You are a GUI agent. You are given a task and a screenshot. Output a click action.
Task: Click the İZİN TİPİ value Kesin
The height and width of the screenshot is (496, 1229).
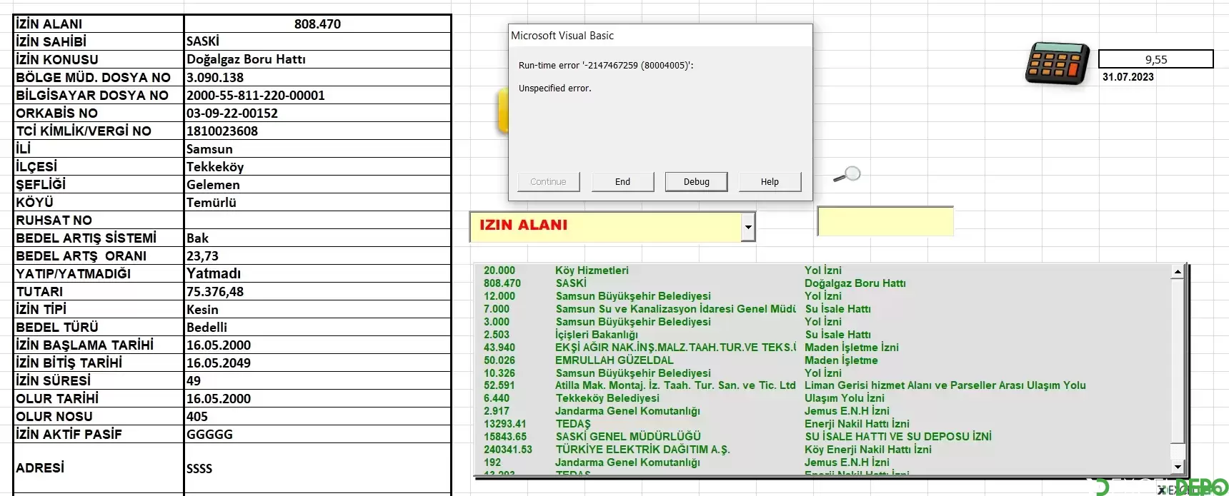tap(317, 309)
